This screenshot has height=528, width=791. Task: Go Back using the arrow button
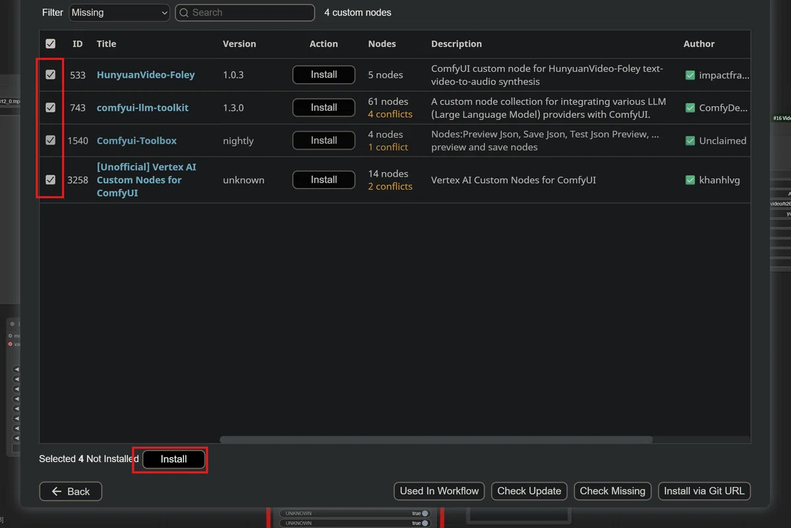[x=71, y=491]
